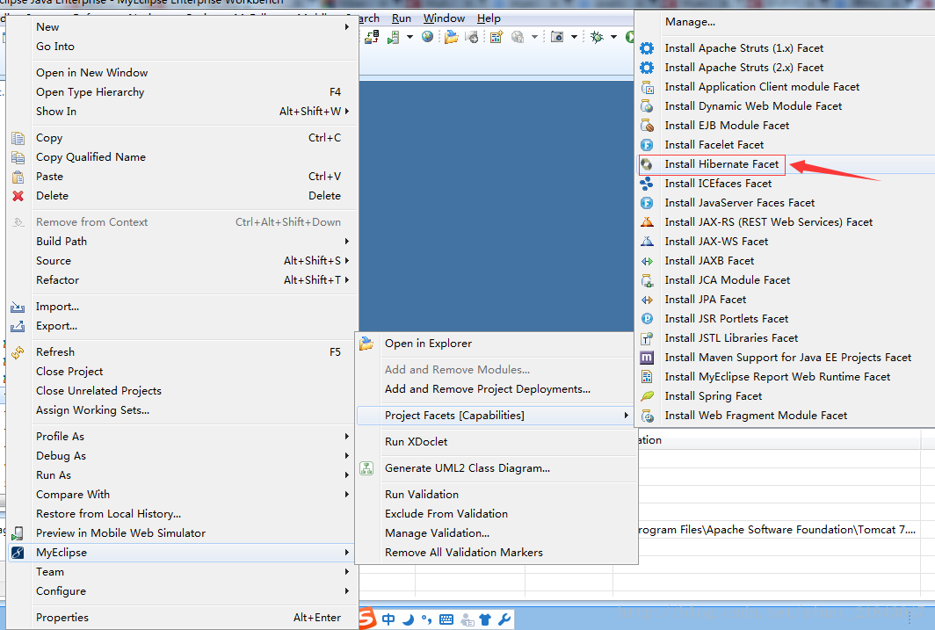
Task: Click the Maven Support facet icon
Action: click(x=647, y=358)
